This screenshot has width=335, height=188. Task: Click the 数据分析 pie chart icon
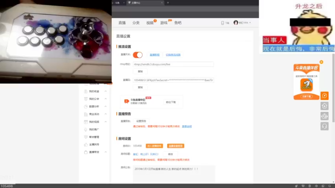click(x=86, y=107)
